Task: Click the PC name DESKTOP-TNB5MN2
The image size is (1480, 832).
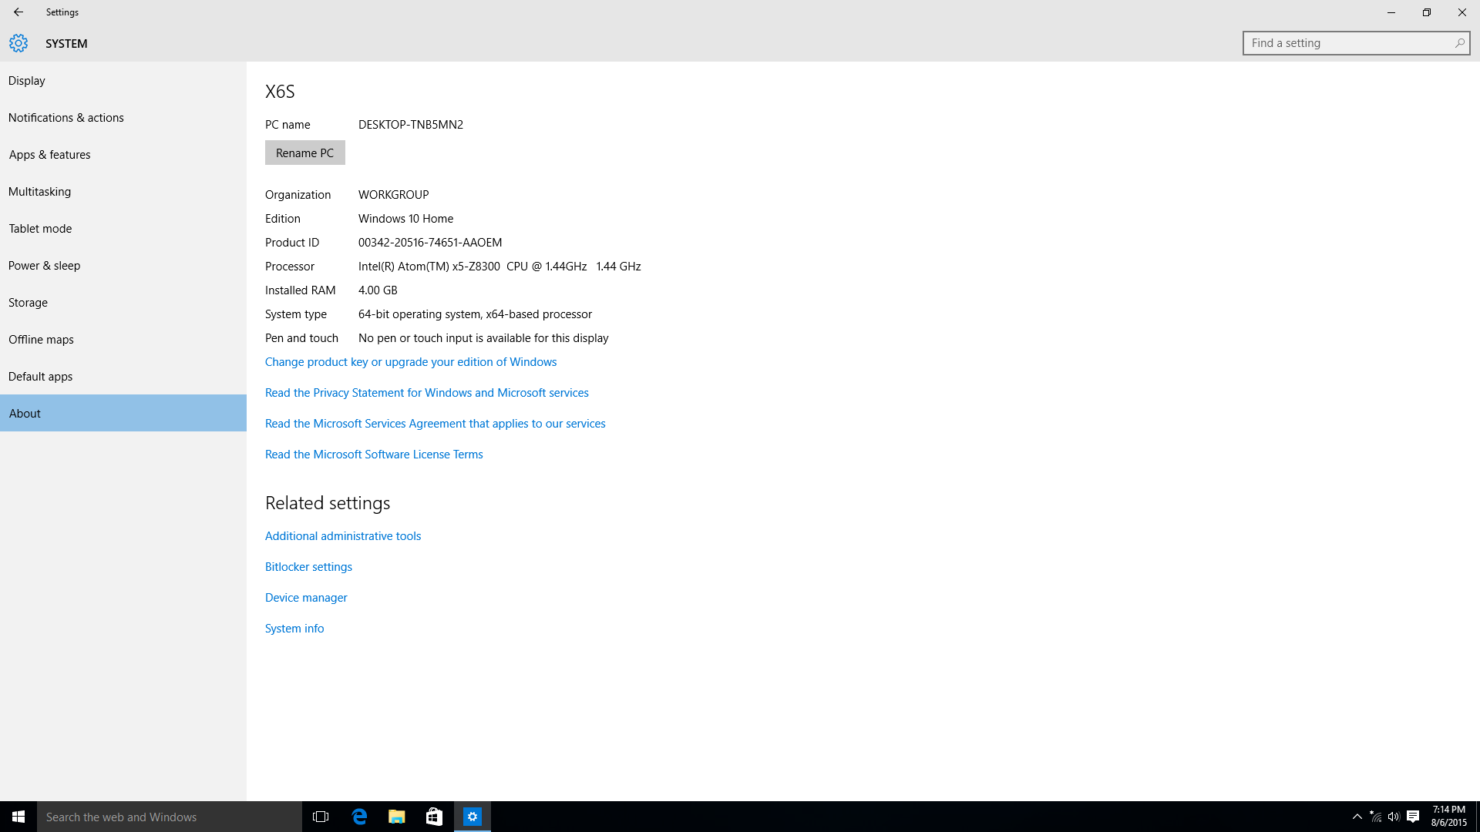Action: [x=411, y=125]
